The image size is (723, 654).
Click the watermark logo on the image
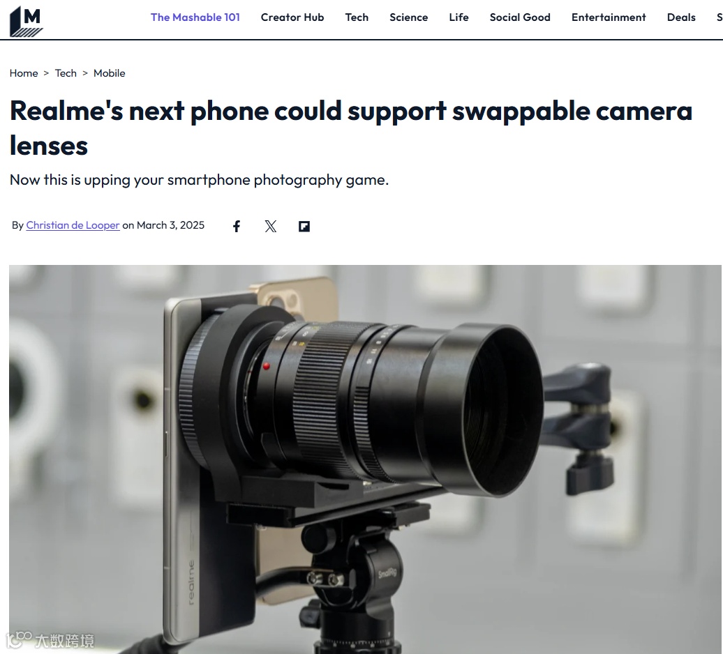(50, 640)
